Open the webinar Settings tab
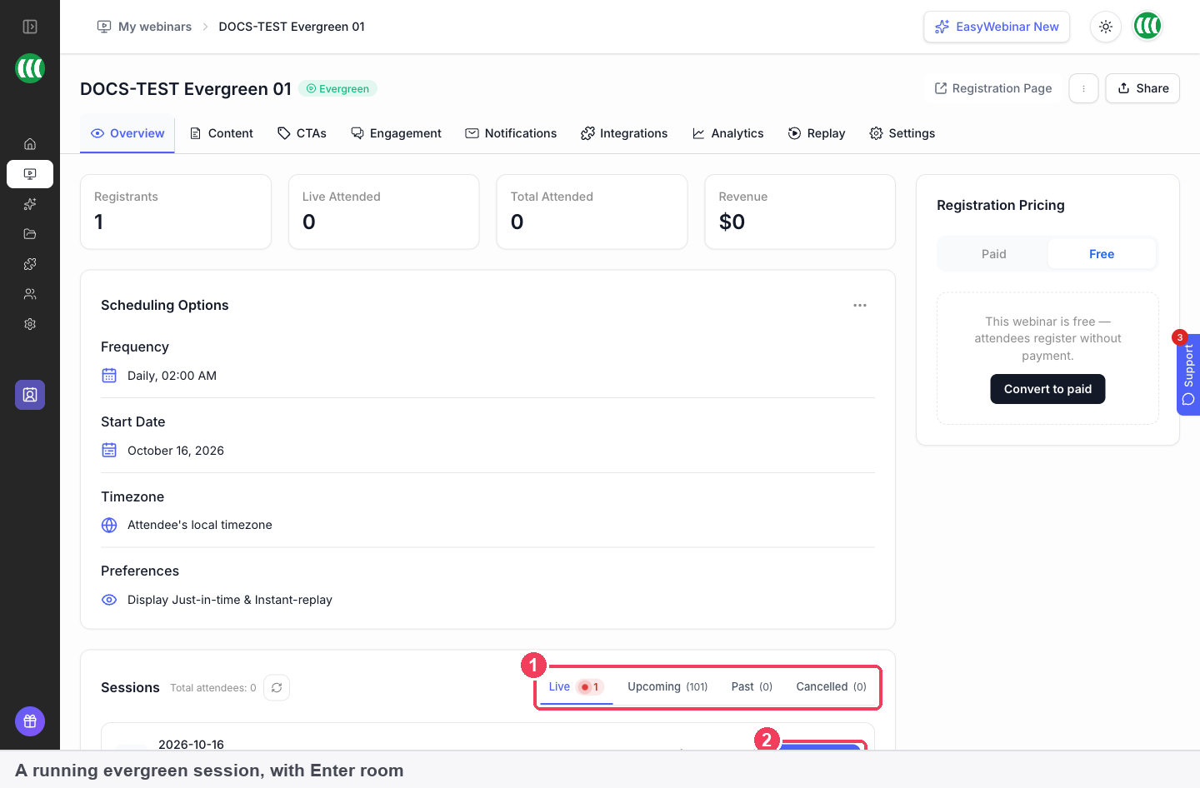1200x788 pixels. click(x=902, y=133)
